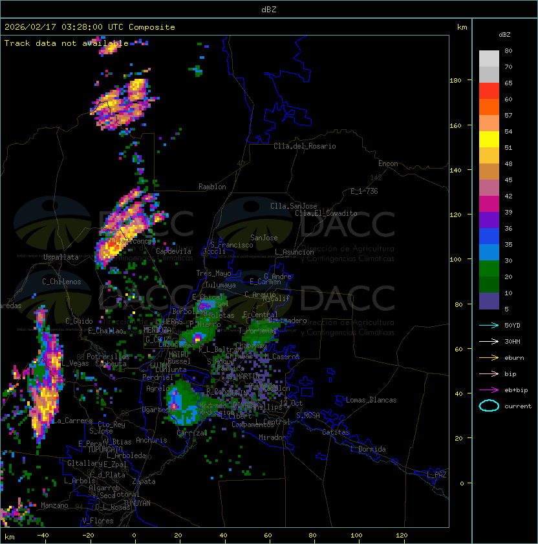Screen dimensions: 538x544
Task: Click the Tres_Mayo place label
Action: pos(213,273)
